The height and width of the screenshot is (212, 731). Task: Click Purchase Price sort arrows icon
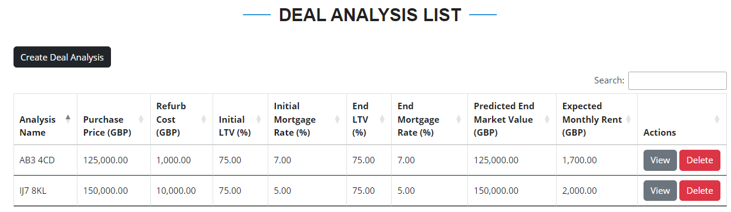tap(142, 119)
